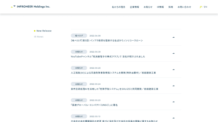Viewport: 218px width, 122px height.
Task: Click お知らせ tag on 2022.05.30 entry
Action: pyautogui.click(x=79, y=52)
